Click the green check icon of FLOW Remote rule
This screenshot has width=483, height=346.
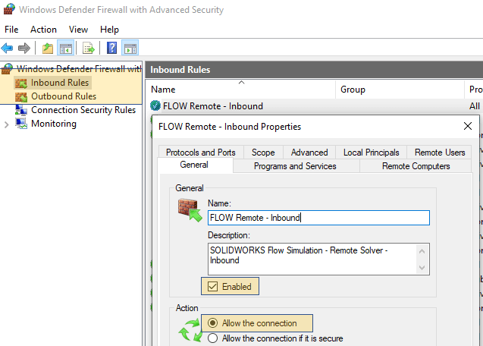tap(155, 105)
